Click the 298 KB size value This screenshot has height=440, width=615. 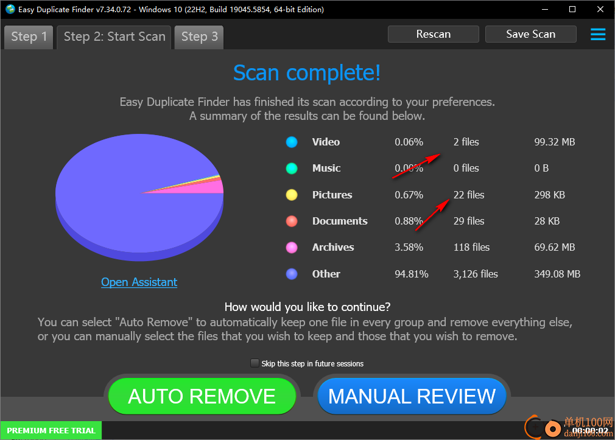click(549, 195)
